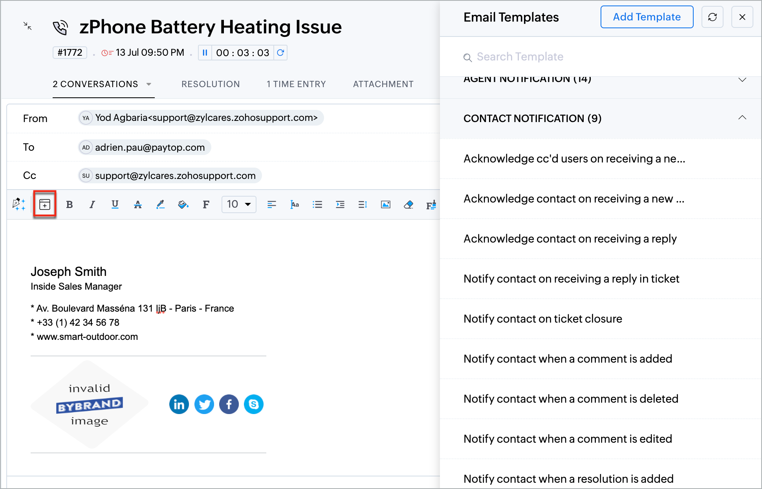Click the Add Template button

point(647,17)
